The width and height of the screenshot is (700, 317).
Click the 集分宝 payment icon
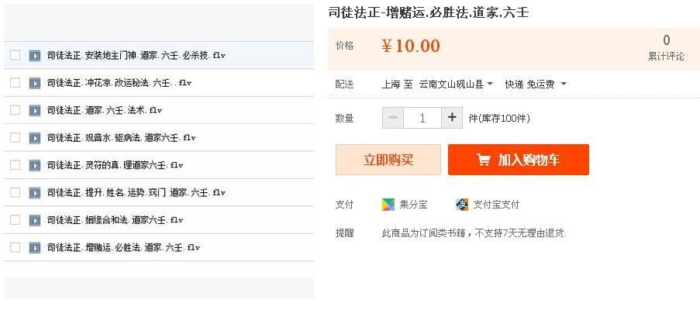tap(388, 205)
